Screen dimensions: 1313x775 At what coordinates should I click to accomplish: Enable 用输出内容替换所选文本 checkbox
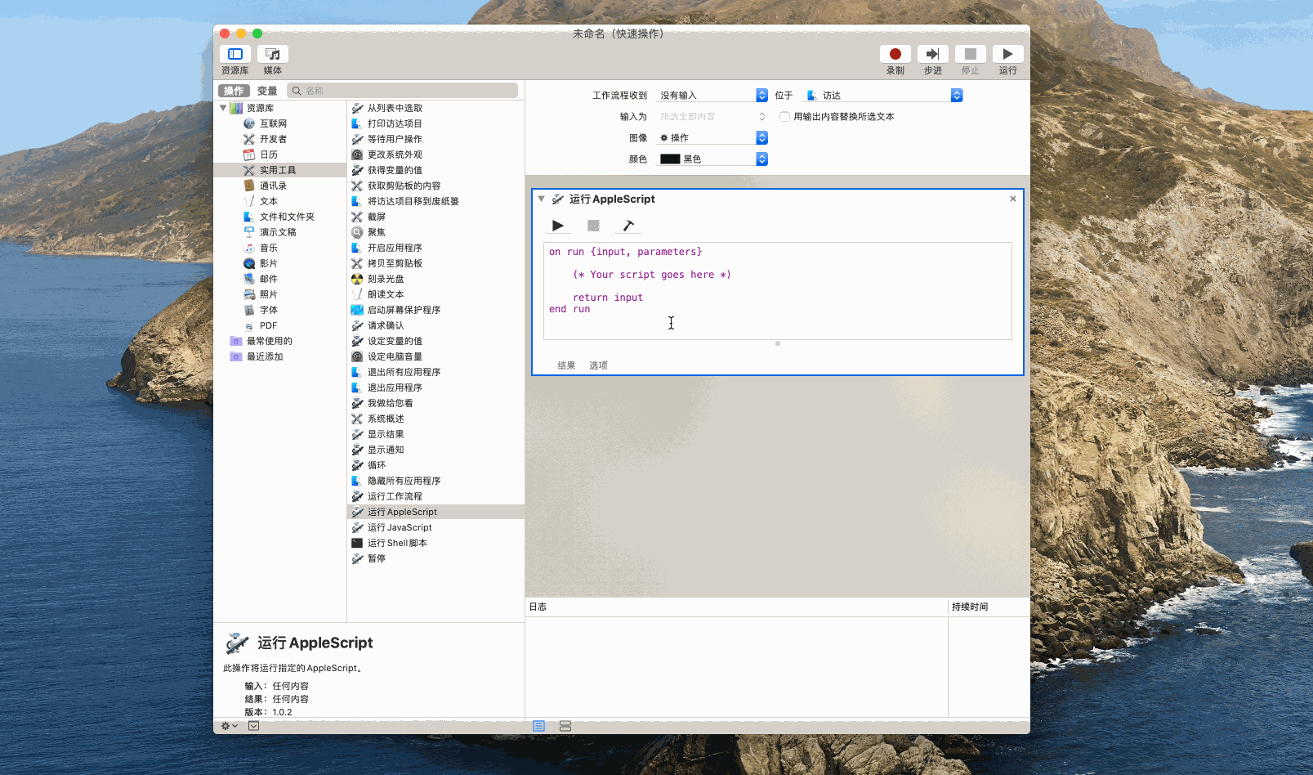[x=785, y=117]
